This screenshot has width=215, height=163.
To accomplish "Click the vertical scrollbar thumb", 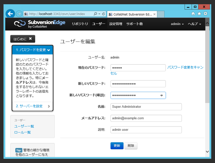I will (x=207, y=65).
